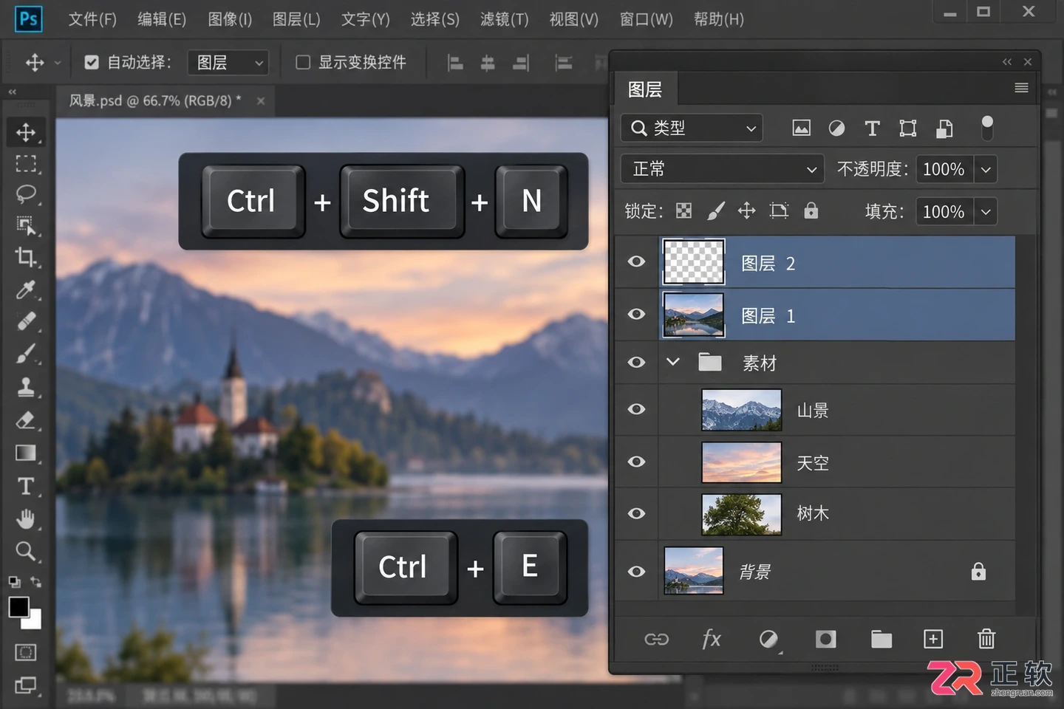Create new group folder icon
Screen dimensions: 1064x709
tap(881, 639)
